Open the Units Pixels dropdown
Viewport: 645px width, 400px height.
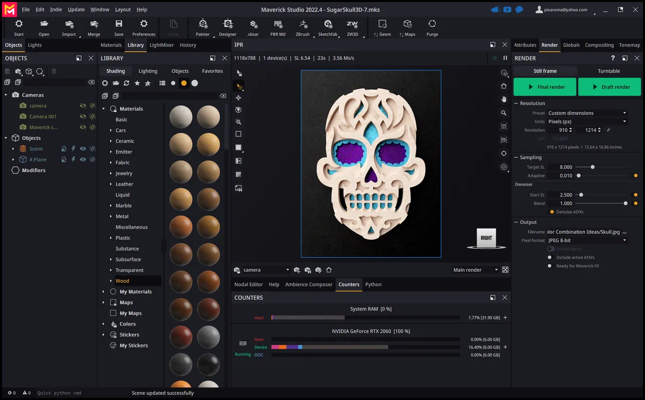(588, 122)
